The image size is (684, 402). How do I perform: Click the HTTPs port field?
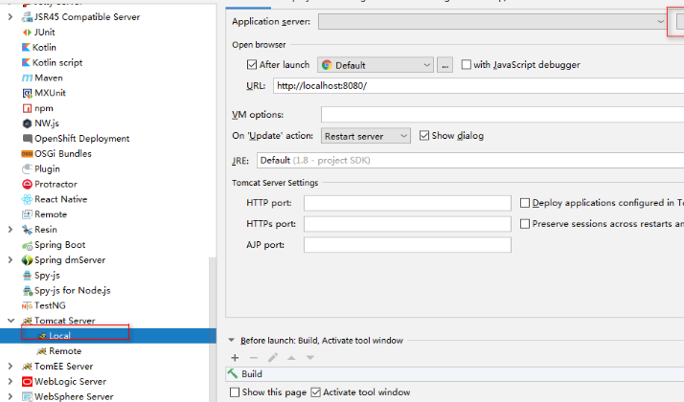[407, 224]
